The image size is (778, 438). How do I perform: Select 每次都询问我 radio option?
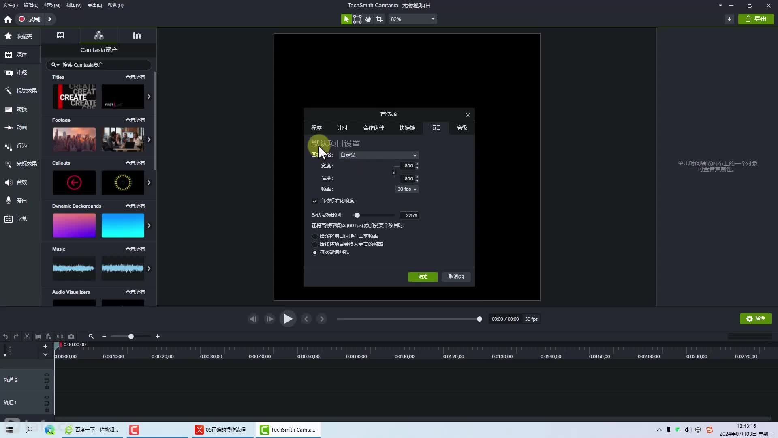315,252
